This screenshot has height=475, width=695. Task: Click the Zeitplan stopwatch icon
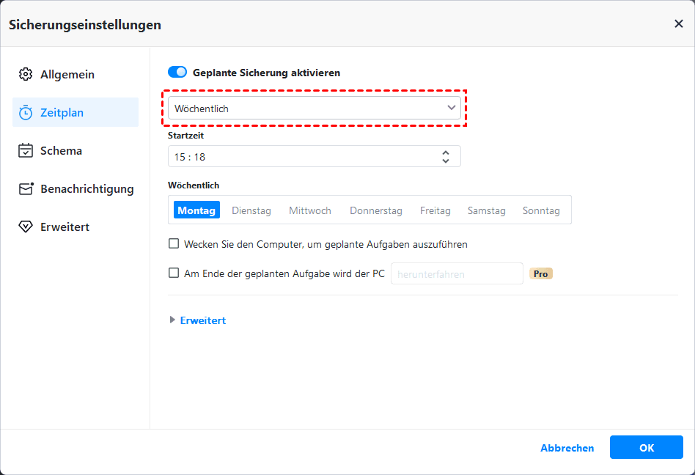click(x=26, y=113)
